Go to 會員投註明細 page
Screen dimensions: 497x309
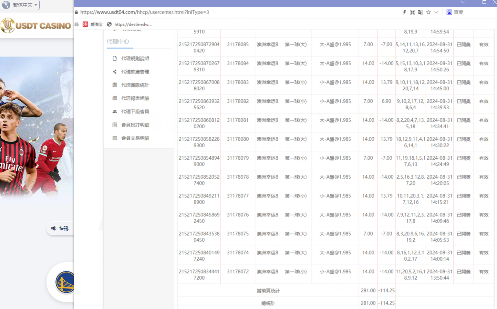[135, 125]
